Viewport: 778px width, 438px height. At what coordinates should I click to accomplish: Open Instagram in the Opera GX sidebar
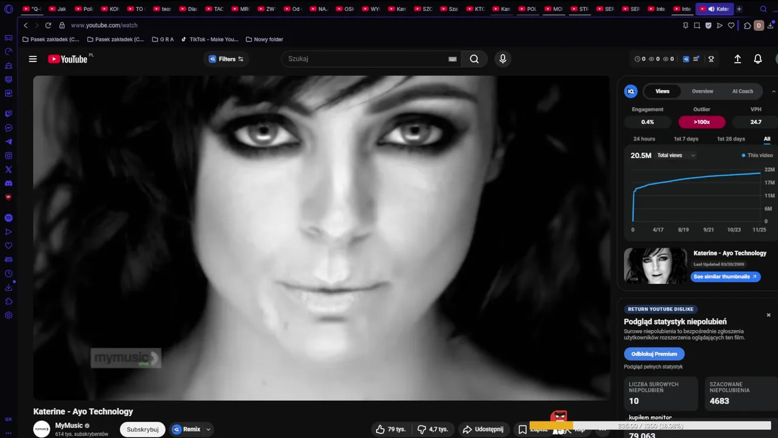[x=9, y=156]
